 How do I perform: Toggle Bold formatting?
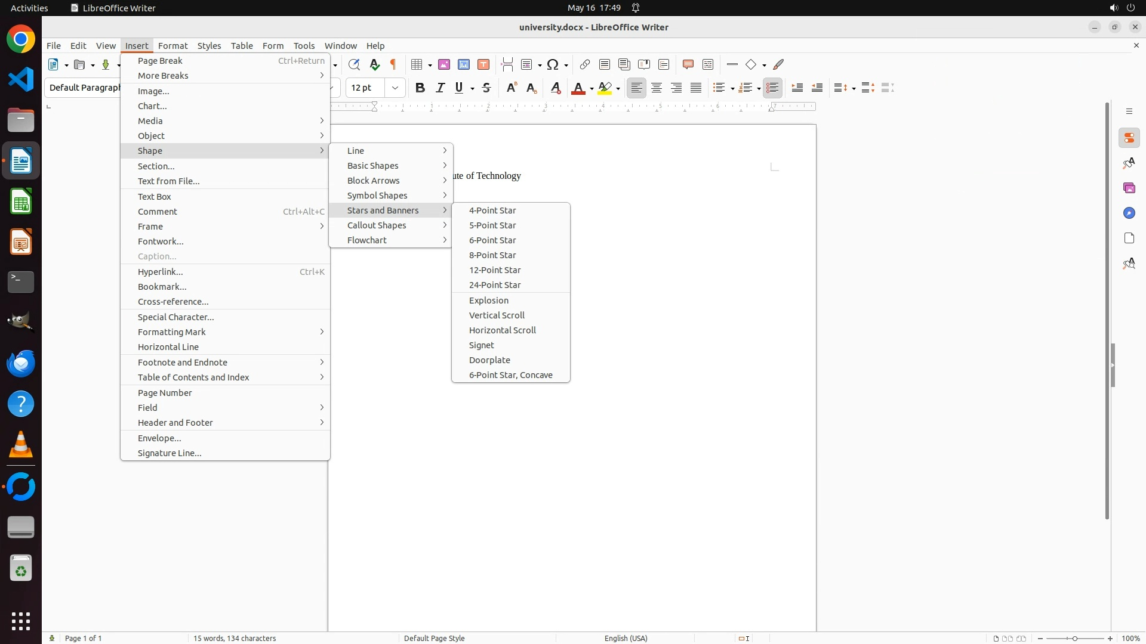tap(420, 88)
